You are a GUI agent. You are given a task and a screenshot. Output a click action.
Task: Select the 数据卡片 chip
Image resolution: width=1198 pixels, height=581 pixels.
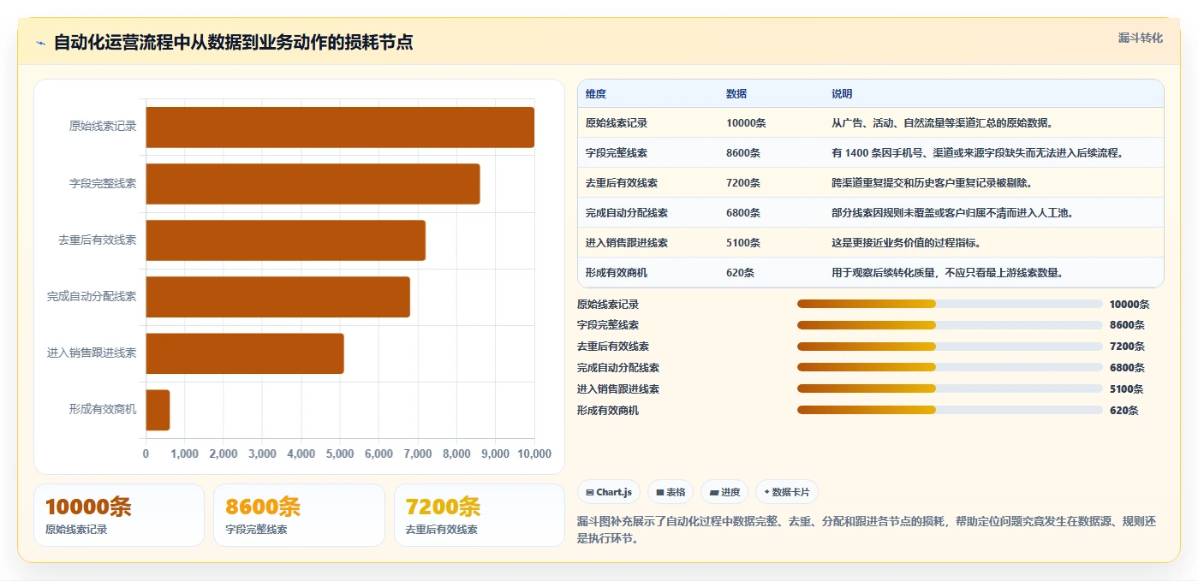[787, 492]
